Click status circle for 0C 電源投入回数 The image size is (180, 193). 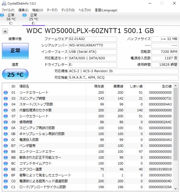(5, 140)
